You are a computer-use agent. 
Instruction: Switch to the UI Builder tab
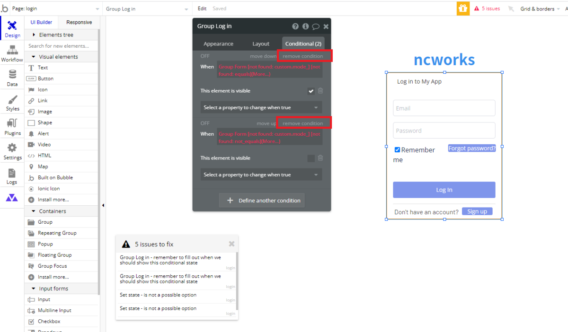(42, 22)
